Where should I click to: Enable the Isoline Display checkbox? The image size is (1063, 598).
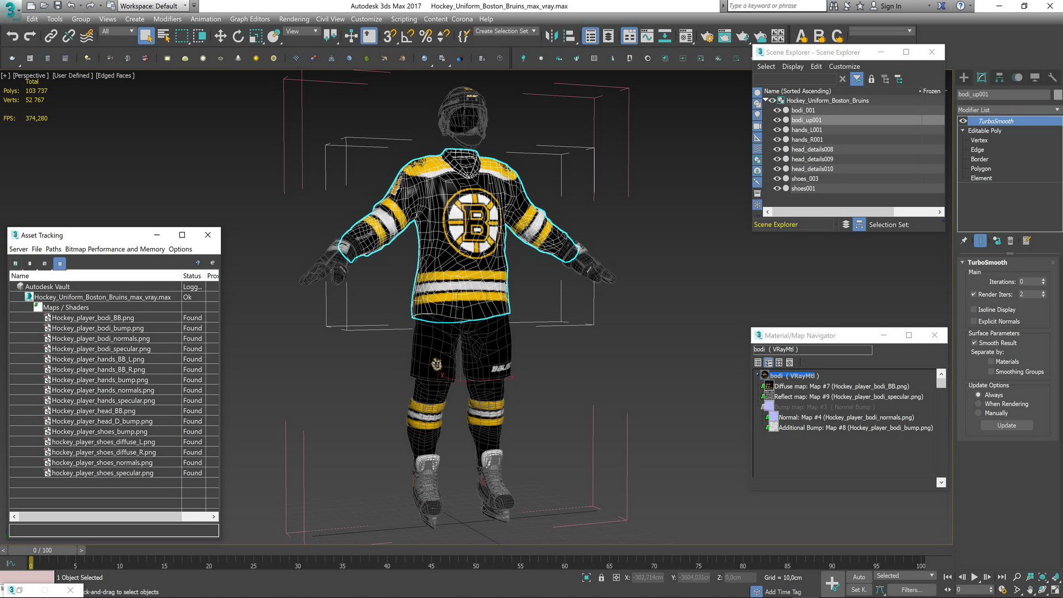pos(973,310)
